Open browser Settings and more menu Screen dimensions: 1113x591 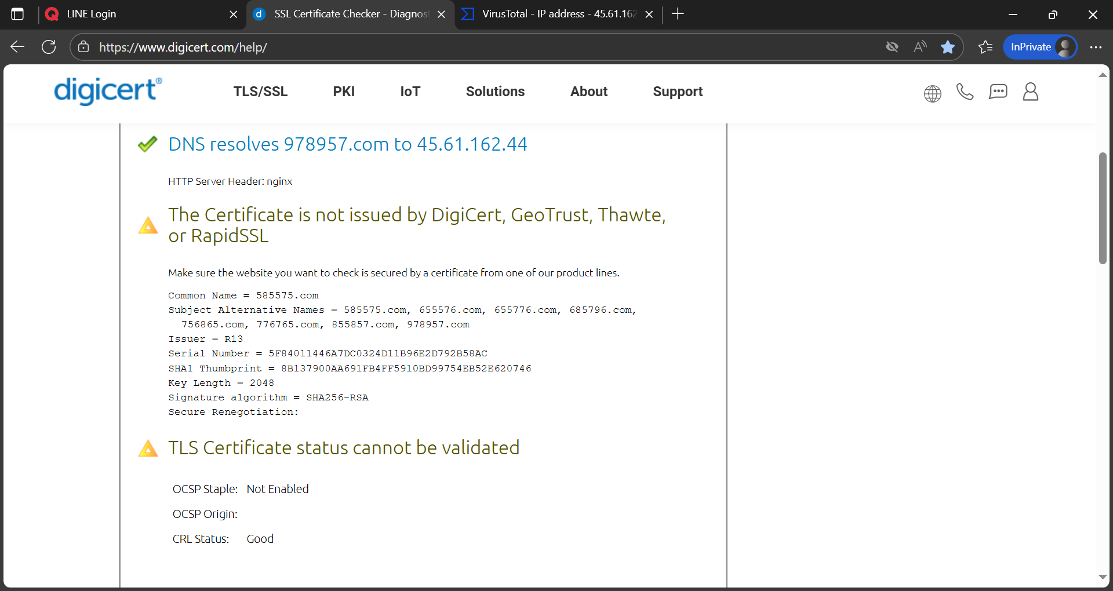1096,47
